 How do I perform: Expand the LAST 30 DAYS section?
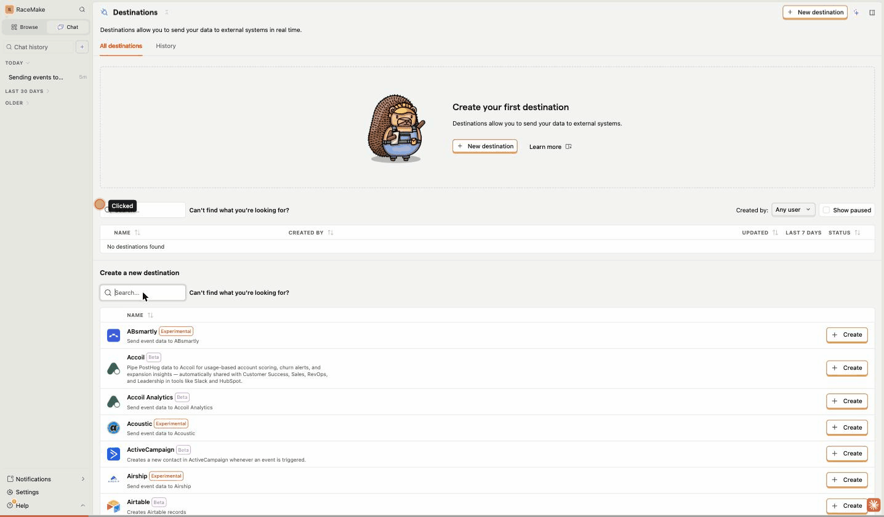click(x=48, y=91)
